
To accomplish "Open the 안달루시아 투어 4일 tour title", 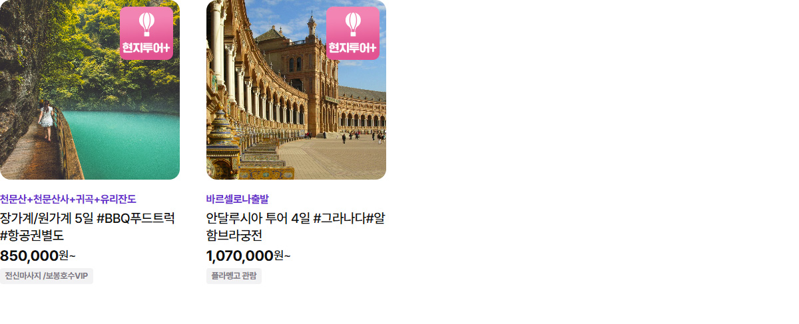I will (x=296, y=226).
